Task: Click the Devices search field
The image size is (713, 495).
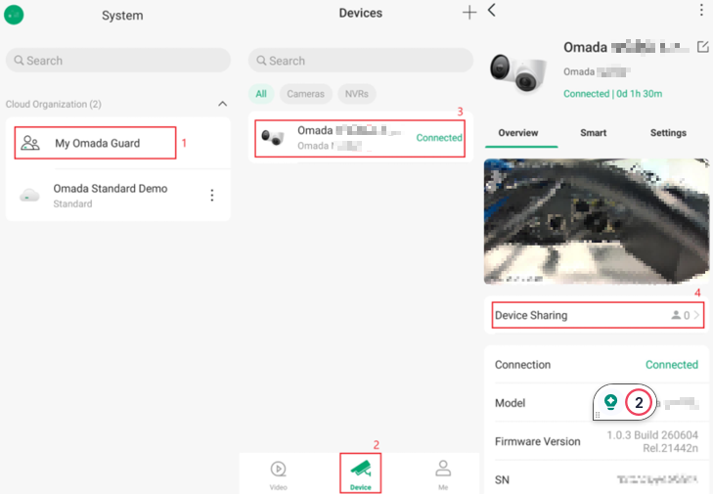Action: click(x=361, y=61)
